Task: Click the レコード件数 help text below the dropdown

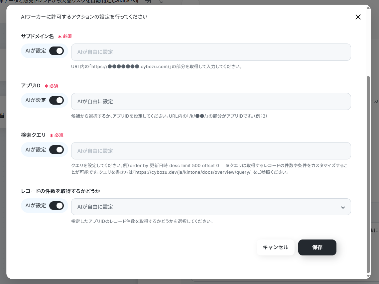Action: click(x=142, y=221)
